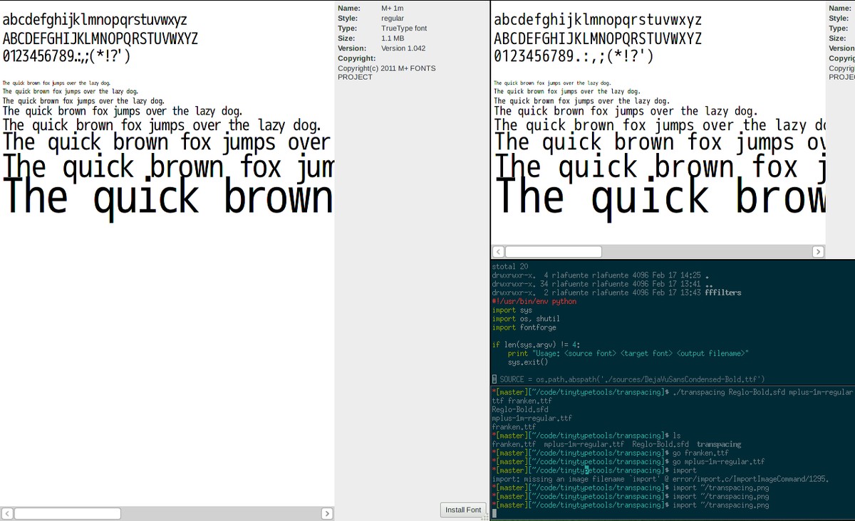Click the uppercase alphabet line in right preview

pyautogui.click(x=597, y=38)
